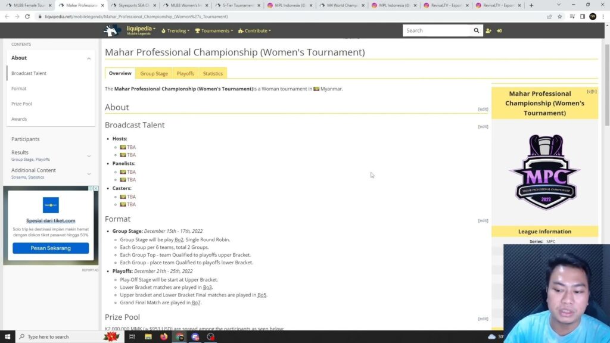
Task: Open the Trending dropdown menu
Action: (176, 30)
